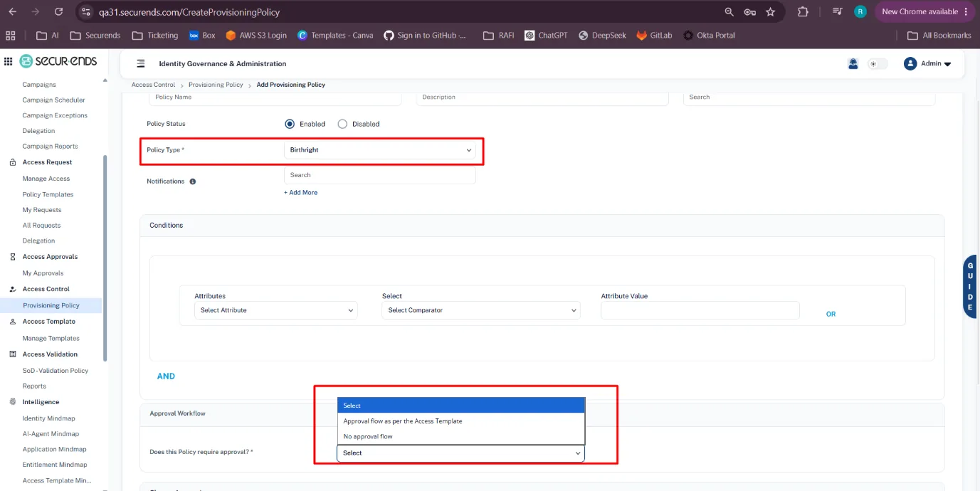Bookmark this page with star icon
The image size is (980, 491).
(x=770, y=11)
